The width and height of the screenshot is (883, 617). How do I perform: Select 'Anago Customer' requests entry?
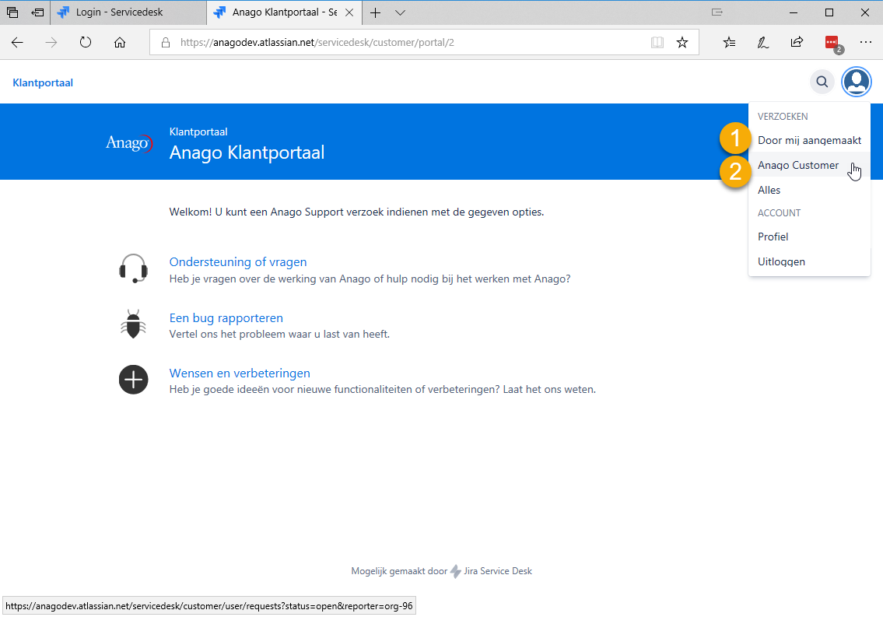click(x=809, y=165)
